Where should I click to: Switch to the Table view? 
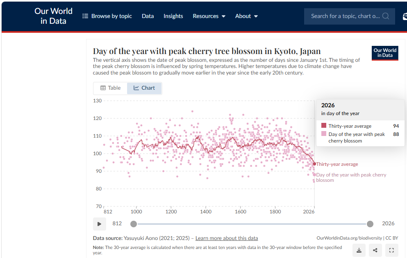[x=110, y=88]
